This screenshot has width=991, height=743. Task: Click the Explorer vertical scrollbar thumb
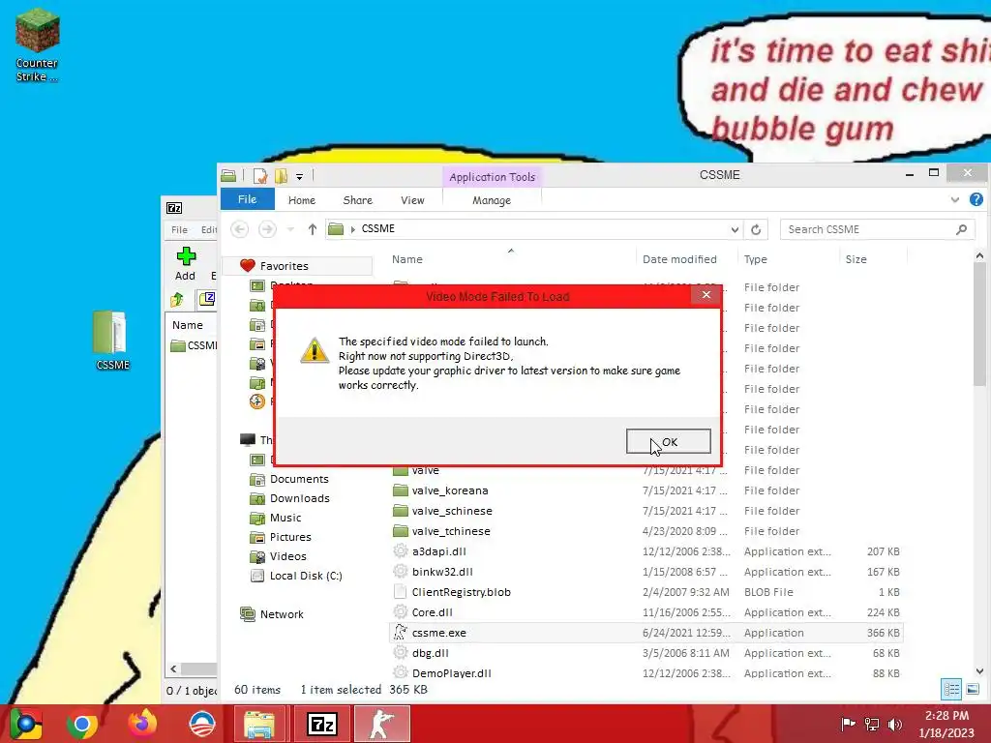click(979, 323)
